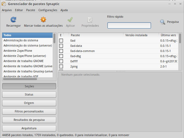Click version 2.0-1 in the 2ping row
This screenshot has height=138, width=184.
coord(163,66)
